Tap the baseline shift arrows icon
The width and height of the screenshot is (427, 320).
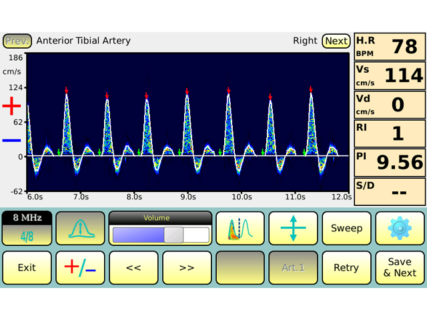pos(293,229)
